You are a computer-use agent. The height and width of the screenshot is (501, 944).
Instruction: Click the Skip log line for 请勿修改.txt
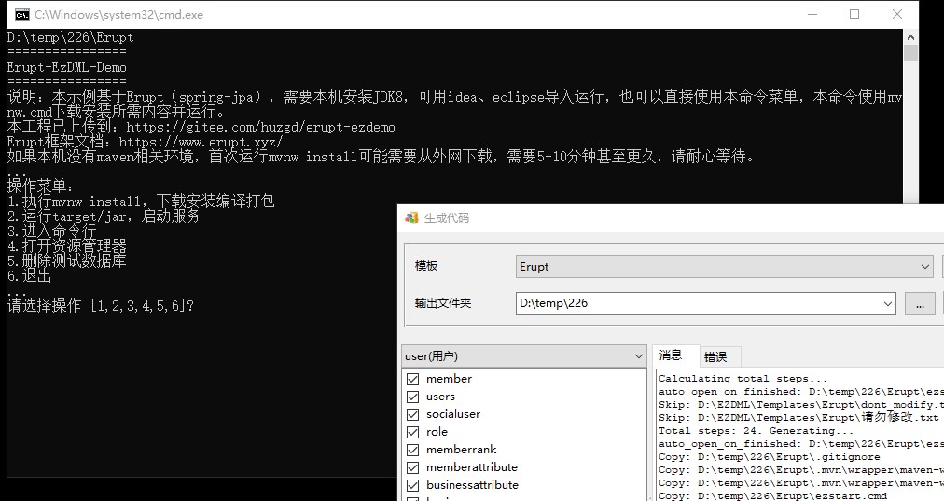point(798,418)
